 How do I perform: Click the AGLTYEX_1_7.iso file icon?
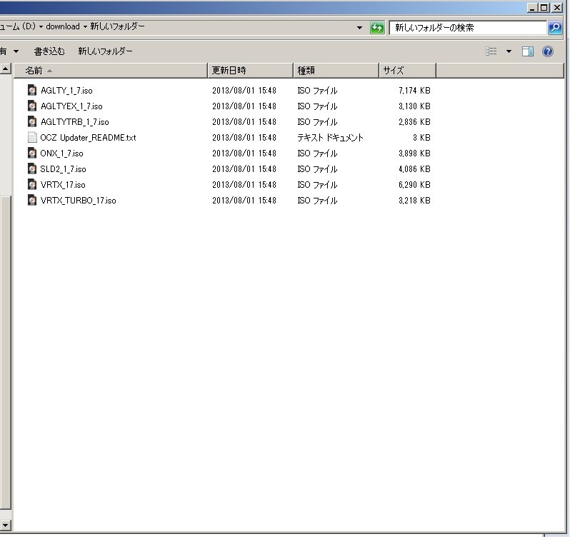[32, 106]
